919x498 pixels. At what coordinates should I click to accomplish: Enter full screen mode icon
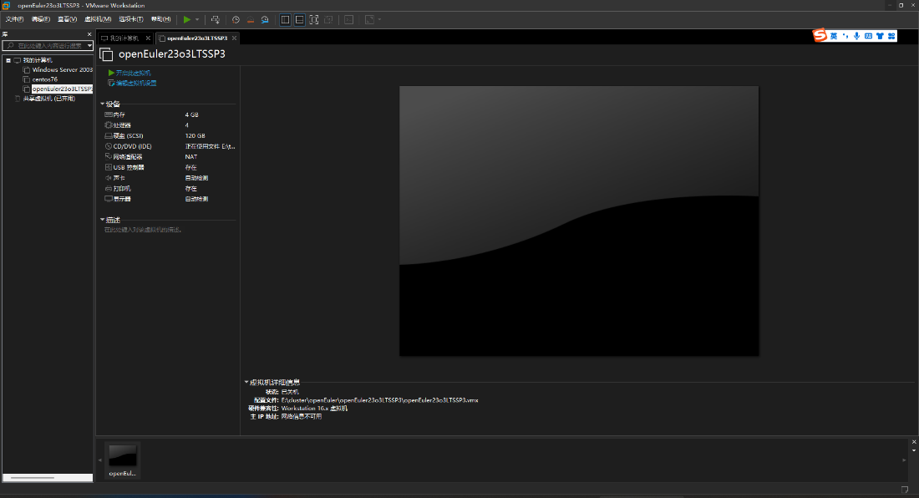(314, 19)
